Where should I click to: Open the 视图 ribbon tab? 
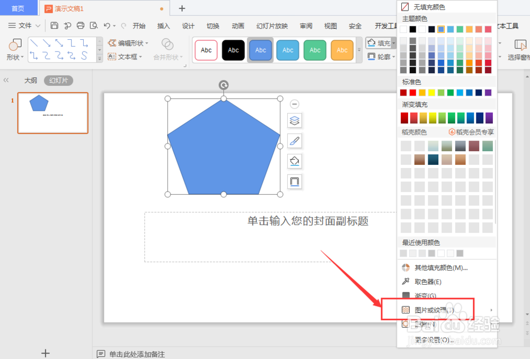click(331, 26)
